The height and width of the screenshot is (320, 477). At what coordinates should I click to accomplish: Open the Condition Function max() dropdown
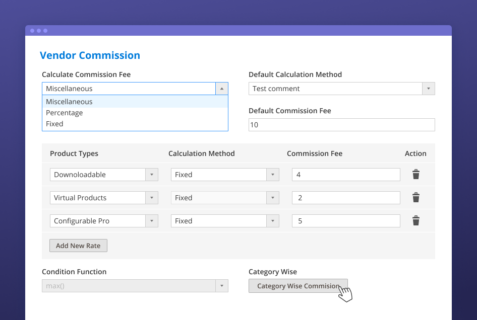pos(135,286)
